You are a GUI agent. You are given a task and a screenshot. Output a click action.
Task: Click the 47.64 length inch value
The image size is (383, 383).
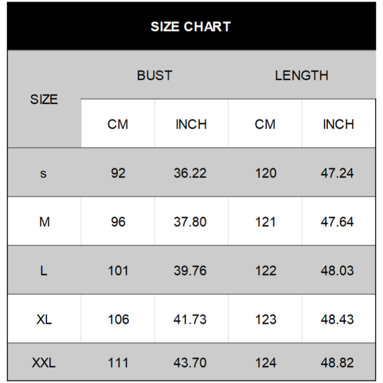click(337, 222)
